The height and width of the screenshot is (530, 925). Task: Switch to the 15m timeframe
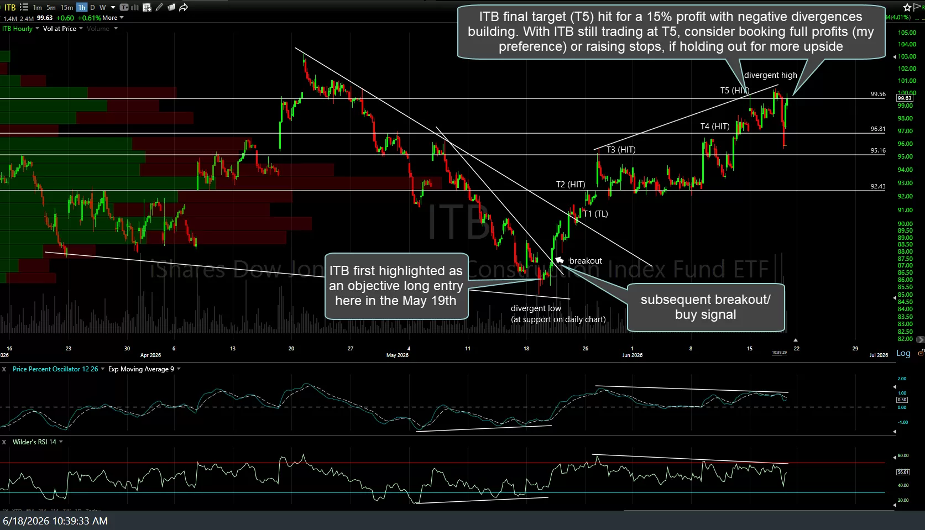[x=67, y=7]
